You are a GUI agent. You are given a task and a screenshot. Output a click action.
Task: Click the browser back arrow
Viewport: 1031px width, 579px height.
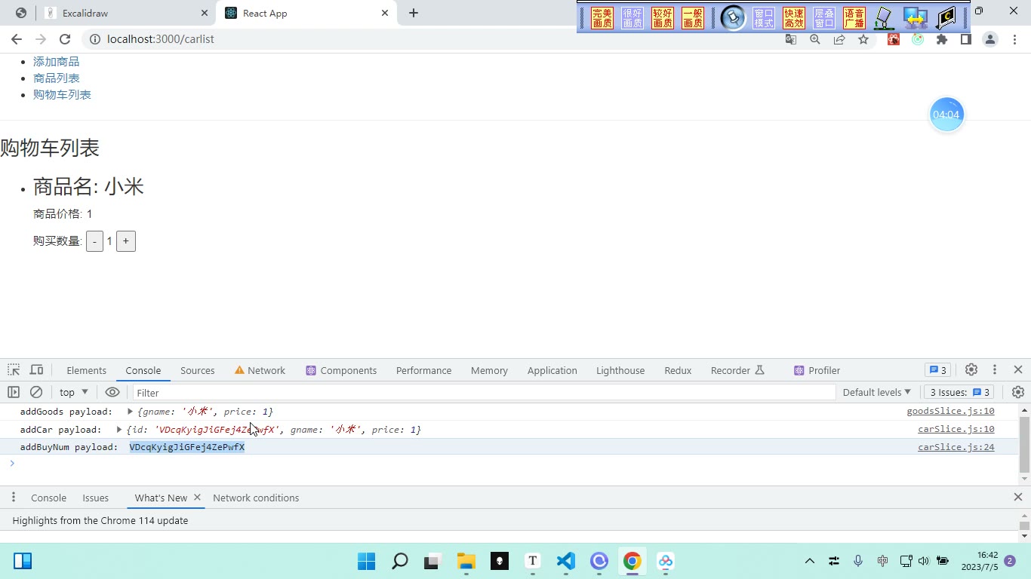pos(17,39)
